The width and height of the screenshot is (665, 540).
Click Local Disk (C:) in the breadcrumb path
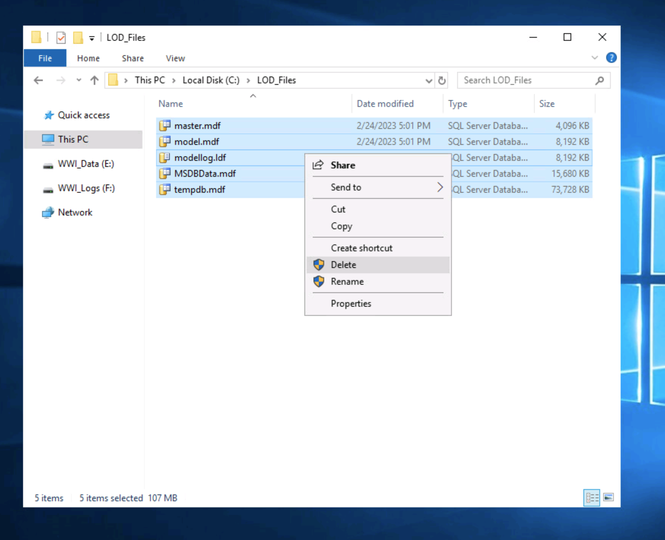(x=211, y=80)
